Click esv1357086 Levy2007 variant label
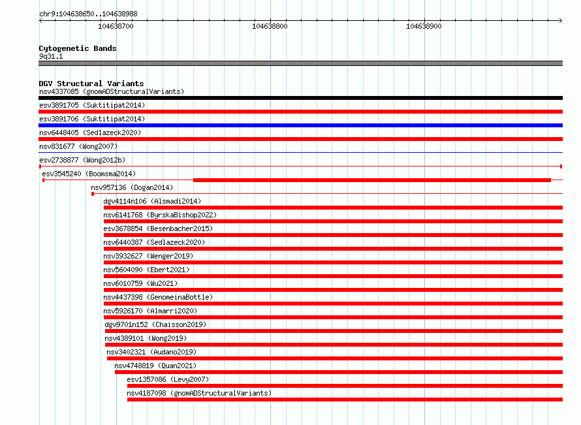 [x=168, y=379]
